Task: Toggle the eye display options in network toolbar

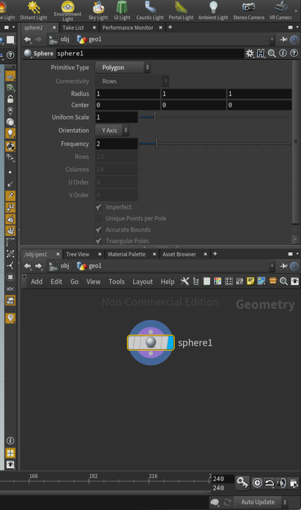Action: click(x=295, y=281)
